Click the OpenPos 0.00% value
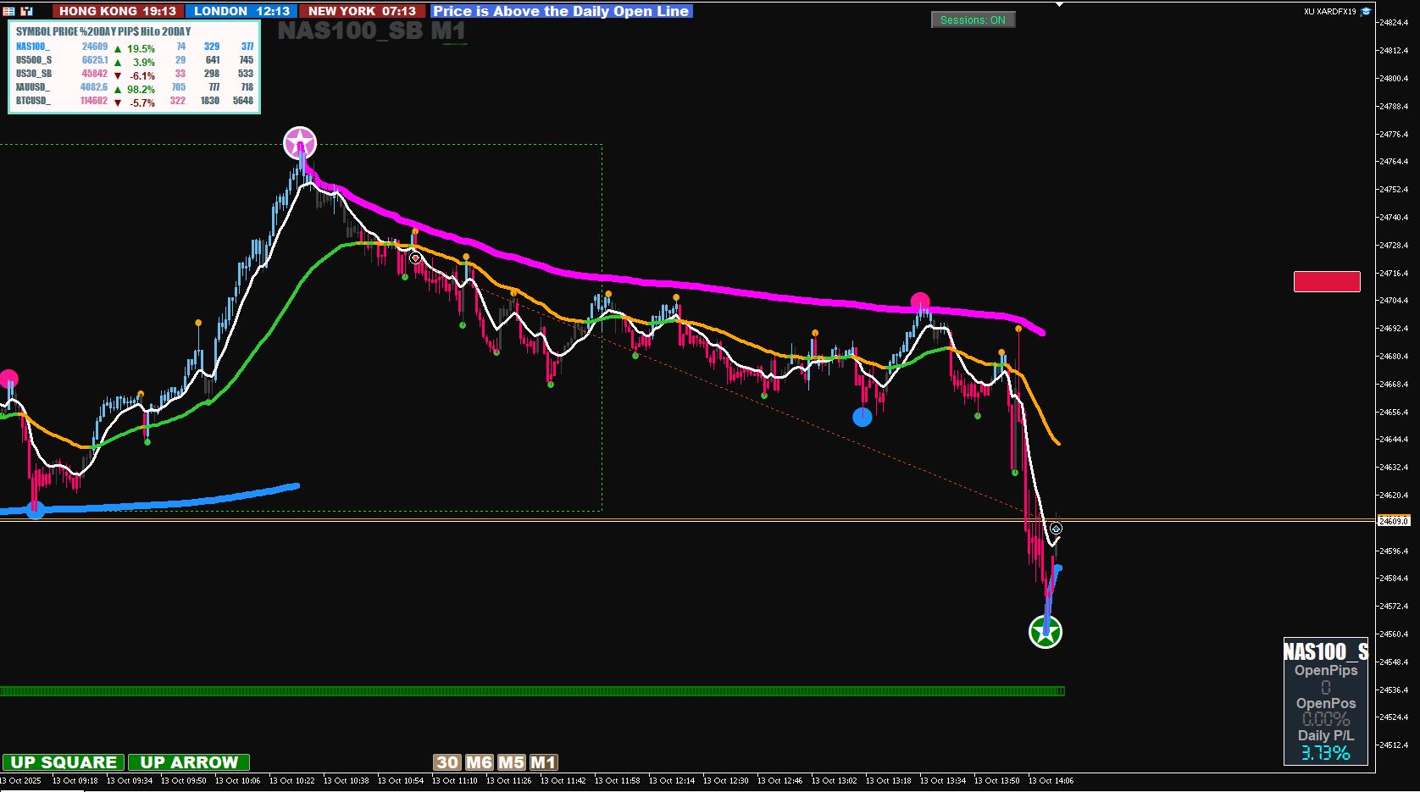 (x=1326, y=719)
